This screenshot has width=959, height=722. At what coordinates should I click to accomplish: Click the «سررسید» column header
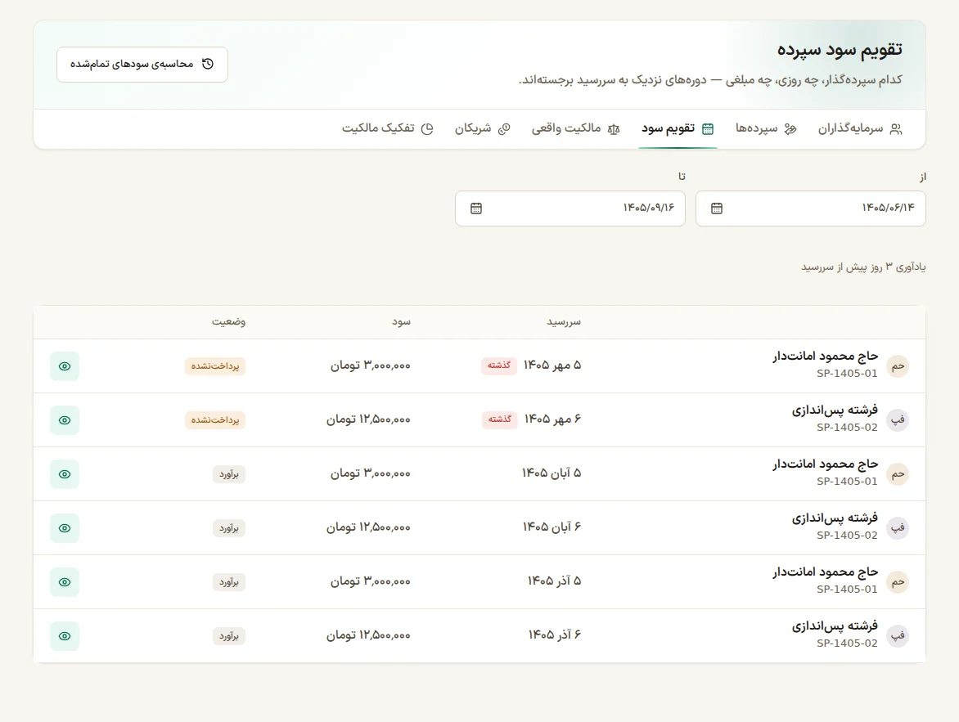(564, 322)
